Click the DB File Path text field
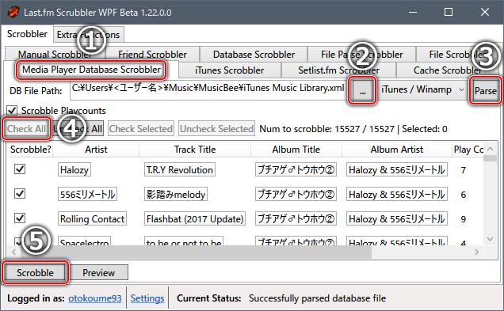Screen dimensions: 504x311 [208, 90]
